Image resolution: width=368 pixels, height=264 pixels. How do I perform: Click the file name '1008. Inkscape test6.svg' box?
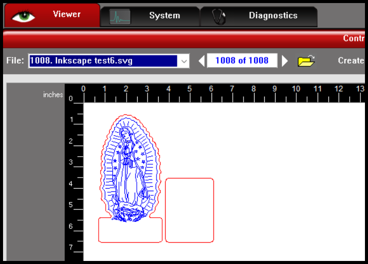(x=102, y=61)
